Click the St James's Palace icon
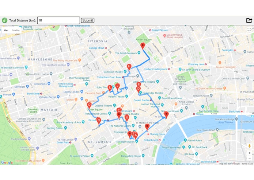This screenshot has height=180, width=254. (x=92, y=156)
